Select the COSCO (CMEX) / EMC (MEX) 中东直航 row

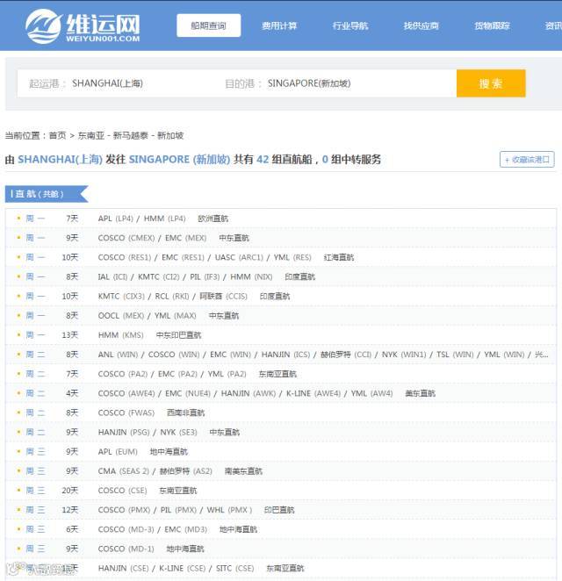tap(281, 238)
